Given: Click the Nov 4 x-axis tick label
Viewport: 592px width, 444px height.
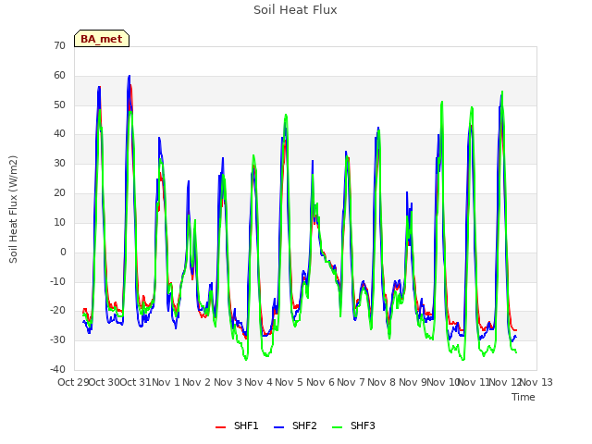Looking at the screenshot, I should [258, 382].
